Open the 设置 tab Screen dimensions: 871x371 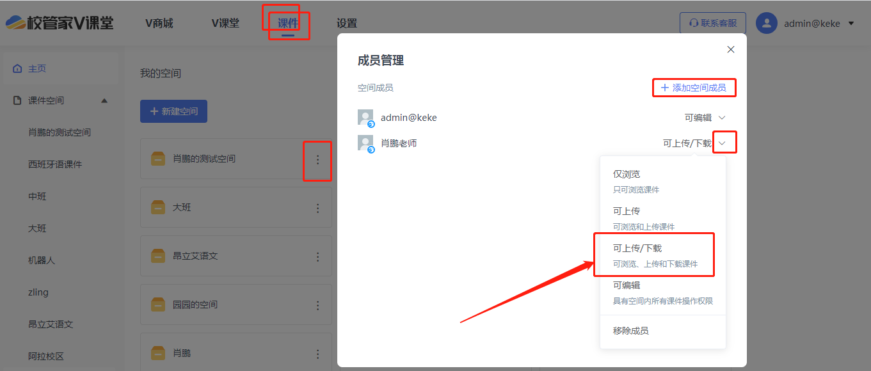347,24
